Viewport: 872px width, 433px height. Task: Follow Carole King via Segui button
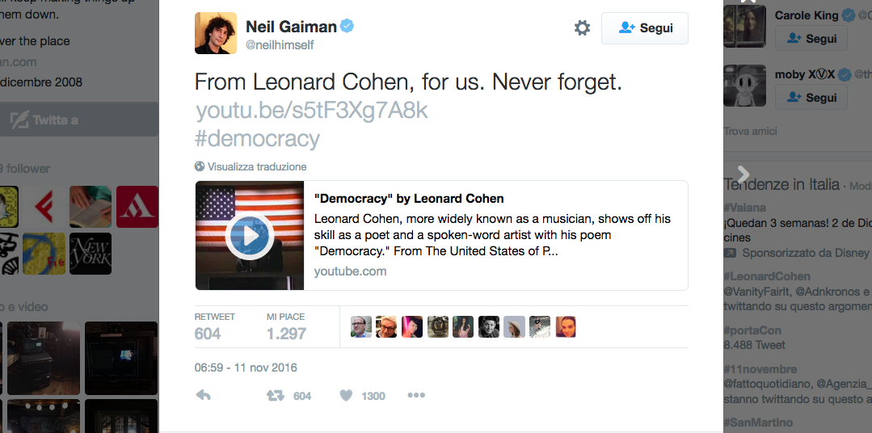click(x=811, y=39)
